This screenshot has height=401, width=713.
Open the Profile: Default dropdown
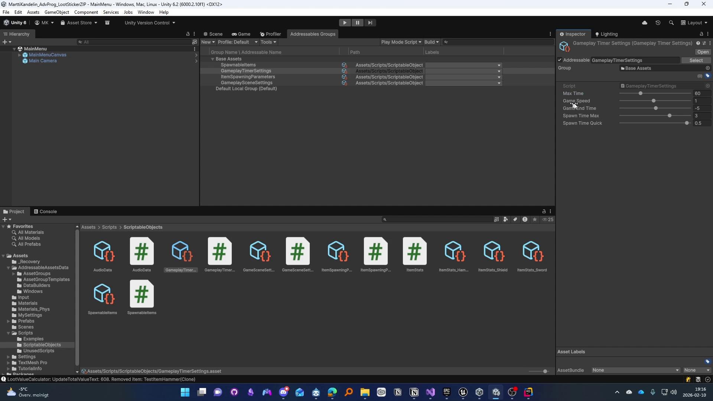tap(238, 42)
